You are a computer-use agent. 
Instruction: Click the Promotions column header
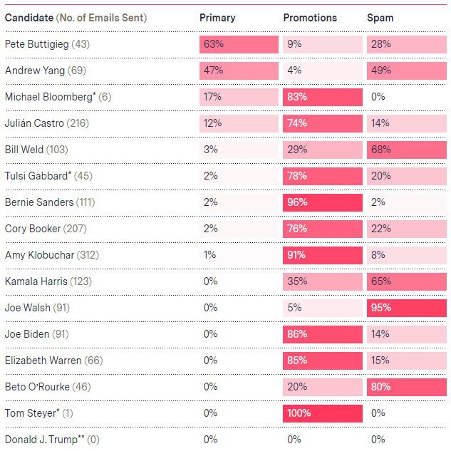click(x=310, y=18)
